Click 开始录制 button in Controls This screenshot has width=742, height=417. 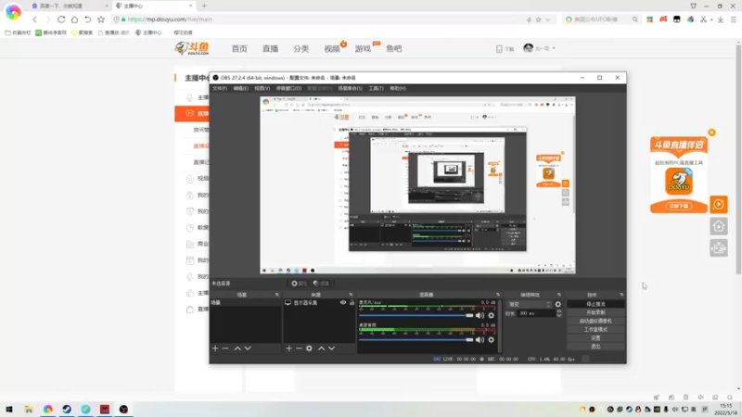point(595,312)
